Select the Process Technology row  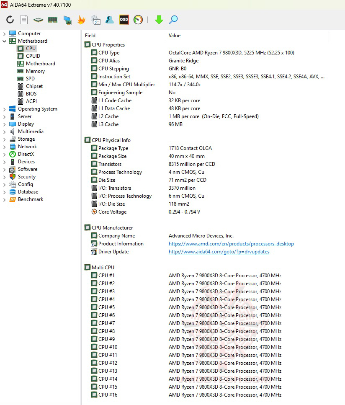pyautogui.click(x=206, y=172)
